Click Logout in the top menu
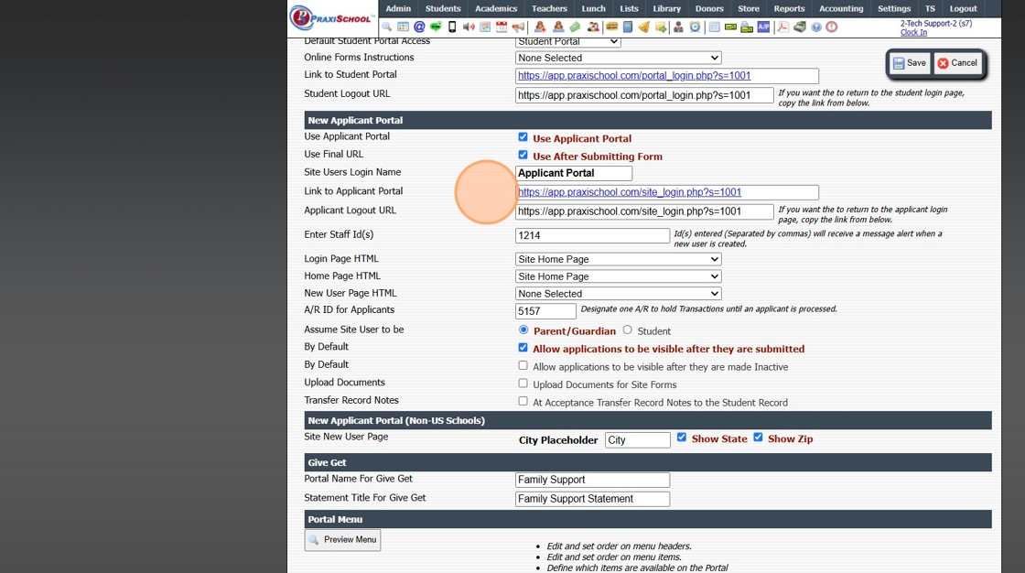Screen dimensions: 1025x573 [x=963, y=8]
